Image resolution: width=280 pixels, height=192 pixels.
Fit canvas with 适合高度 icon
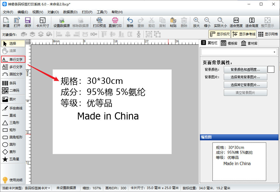click(x=252, y=22)
